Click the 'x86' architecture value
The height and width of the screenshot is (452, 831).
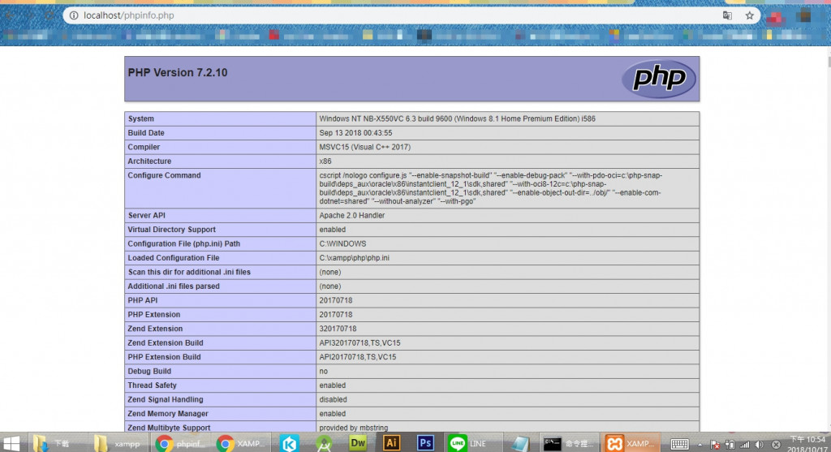click(325, 161)
